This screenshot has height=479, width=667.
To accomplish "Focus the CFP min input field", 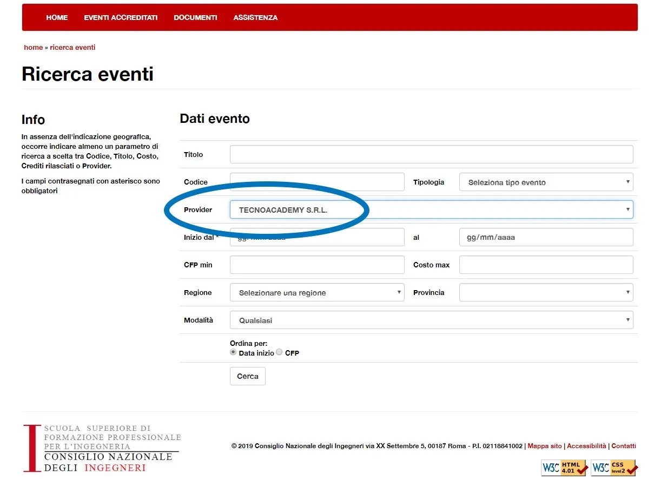I will pos(317,265).
